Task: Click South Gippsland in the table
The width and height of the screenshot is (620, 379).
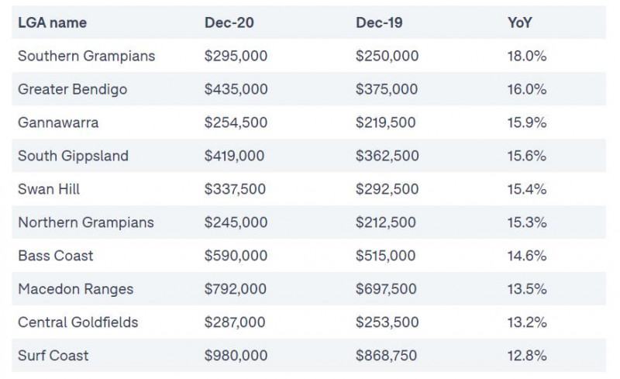Action: (73, 156)
